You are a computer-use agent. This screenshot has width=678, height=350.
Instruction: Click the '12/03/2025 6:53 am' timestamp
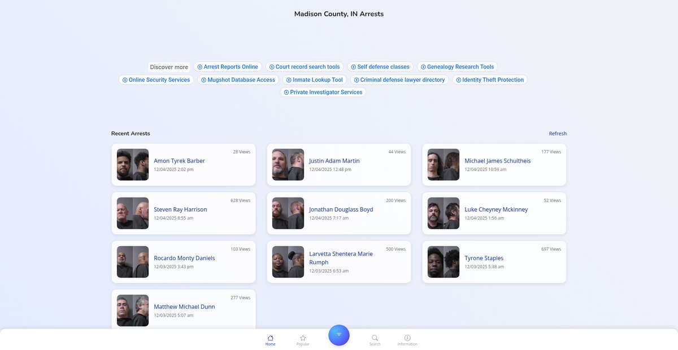tap(329, 271)
